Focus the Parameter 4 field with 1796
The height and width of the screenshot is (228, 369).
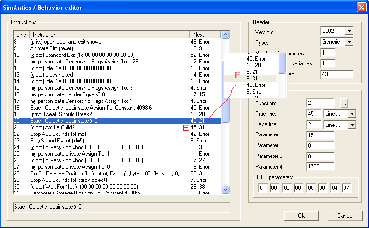pos(320,167)
